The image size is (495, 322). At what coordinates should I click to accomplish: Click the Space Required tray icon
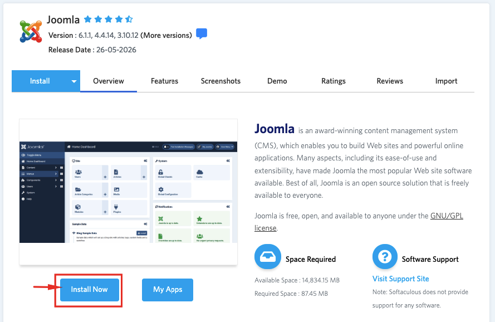(x=268, y=257)
